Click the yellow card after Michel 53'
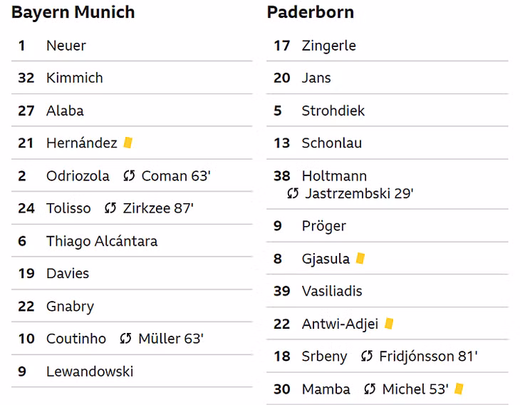 (459, 389)
